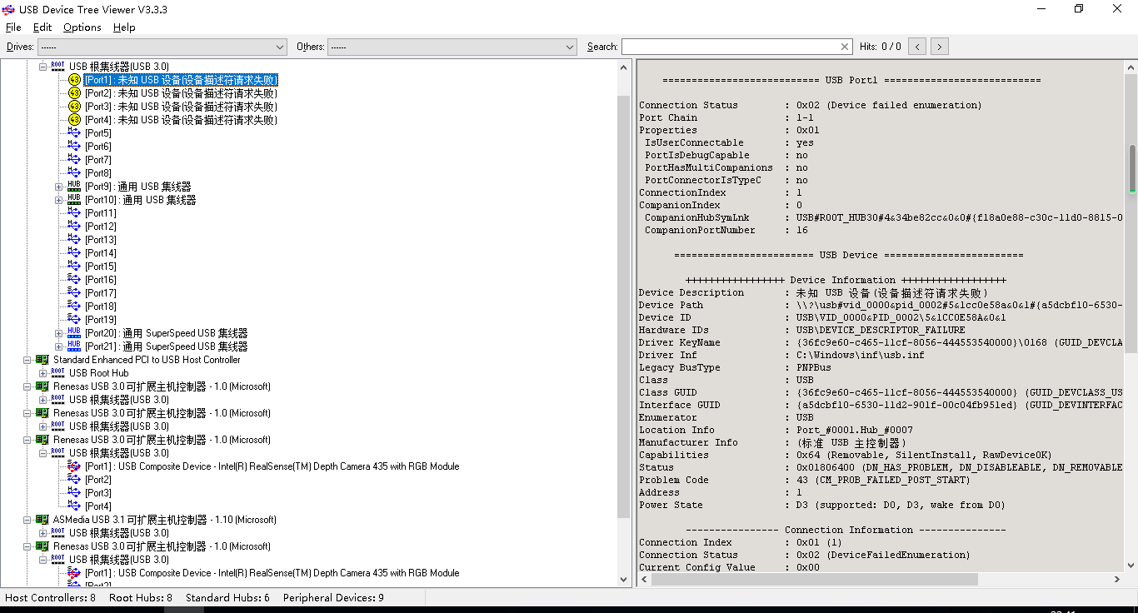Click the details pane horizontal scrollbar right arrow
Image resolution: width=1138 pixels, height=613 pixels.
(x=1117, y=579)
